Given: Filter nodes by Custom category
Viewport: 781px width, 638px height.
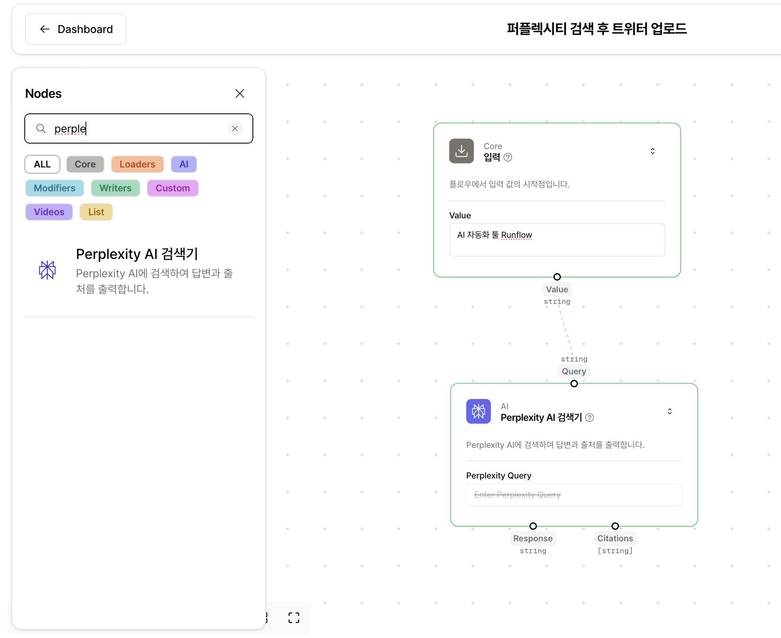Looking at the screenshot, I should coord(173,188).
